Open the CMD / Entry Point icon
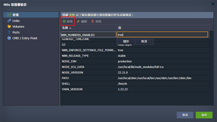The height and width of the screenshot is (122, 217). 9,38
